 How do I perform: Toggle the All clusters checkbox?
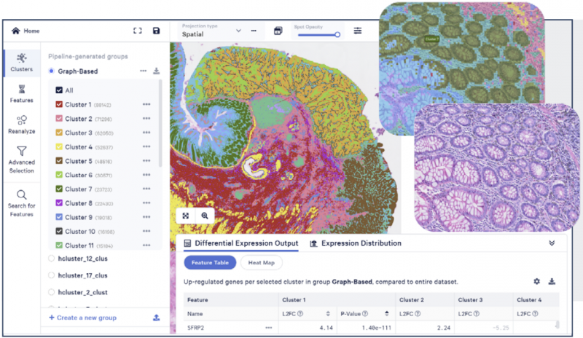[x=60, y=90]
